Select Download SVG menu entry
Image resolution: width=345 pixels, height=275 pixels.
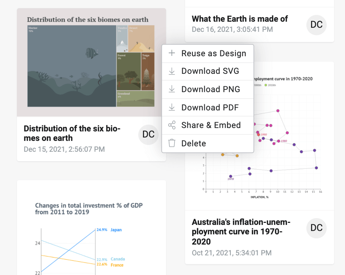point(208,71)
